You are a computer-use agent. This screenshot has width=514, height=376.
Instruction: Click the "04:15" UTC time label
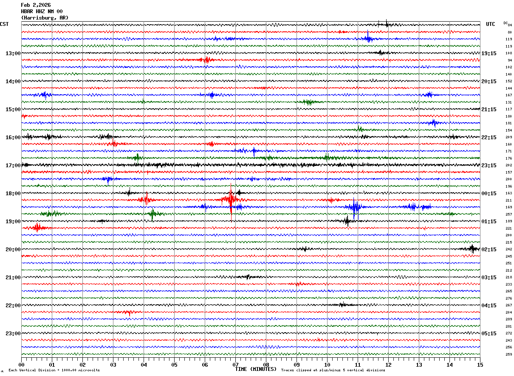tap(489, 306)
